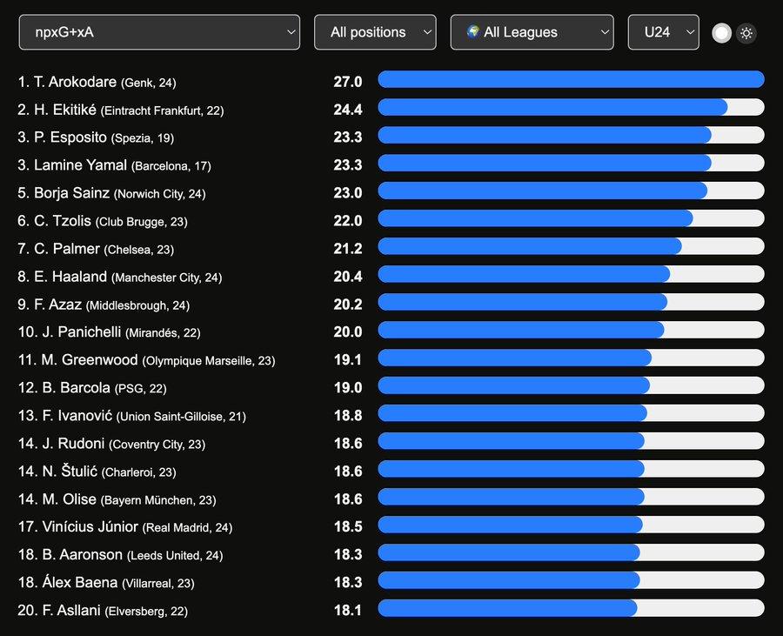The height and width of the screenshot is (636, 783).
Task: Expand the All positions dropdown
Action: pos(375,32)
